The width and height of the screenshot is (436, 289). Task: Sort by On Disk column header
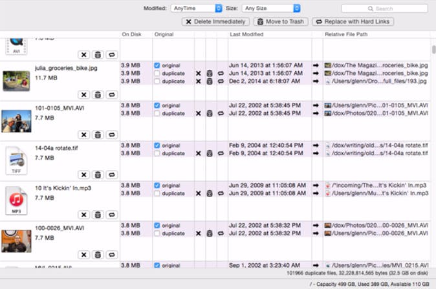[131, 34]
